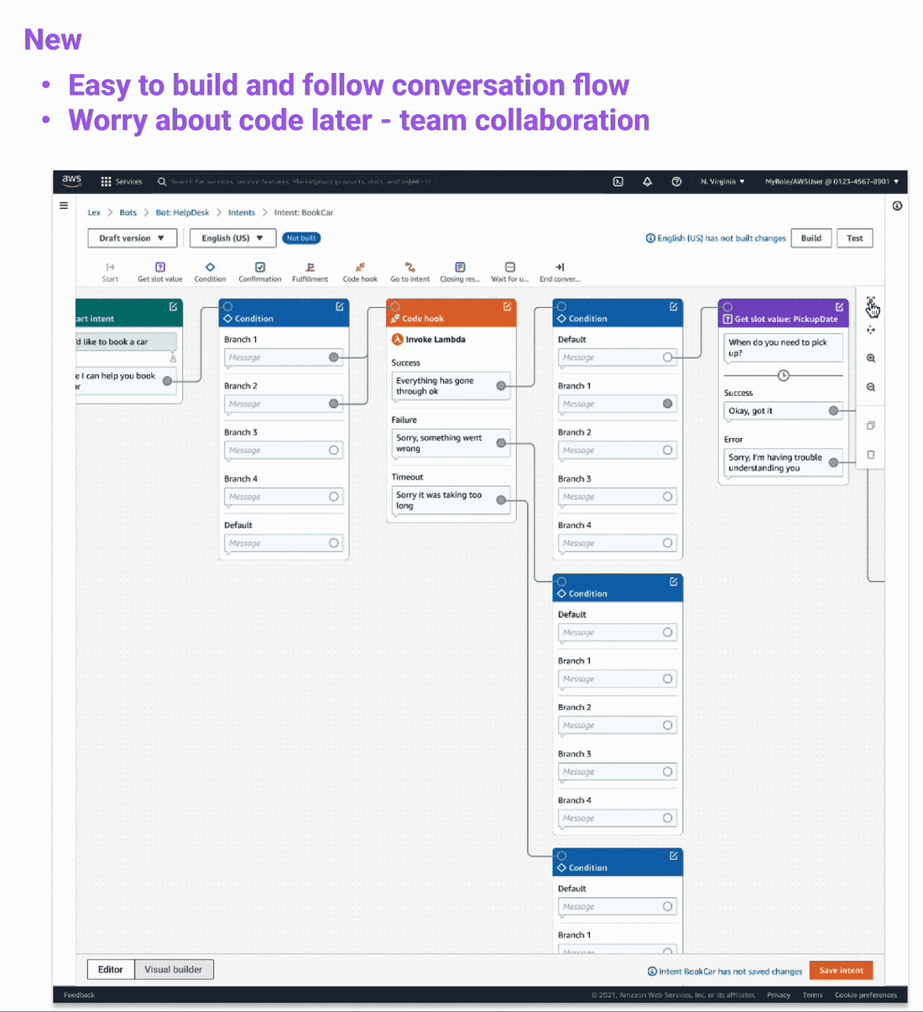
Task: Click the Branch 1 Message field in first Condition
Action: pos(284,357)
